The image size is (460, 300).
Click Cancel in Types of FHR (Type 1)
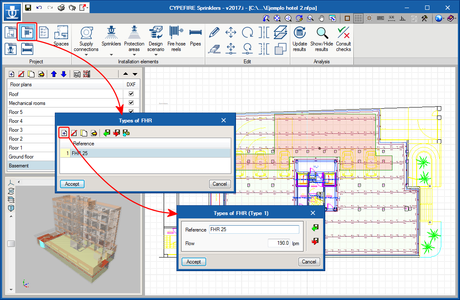[309, 262]
